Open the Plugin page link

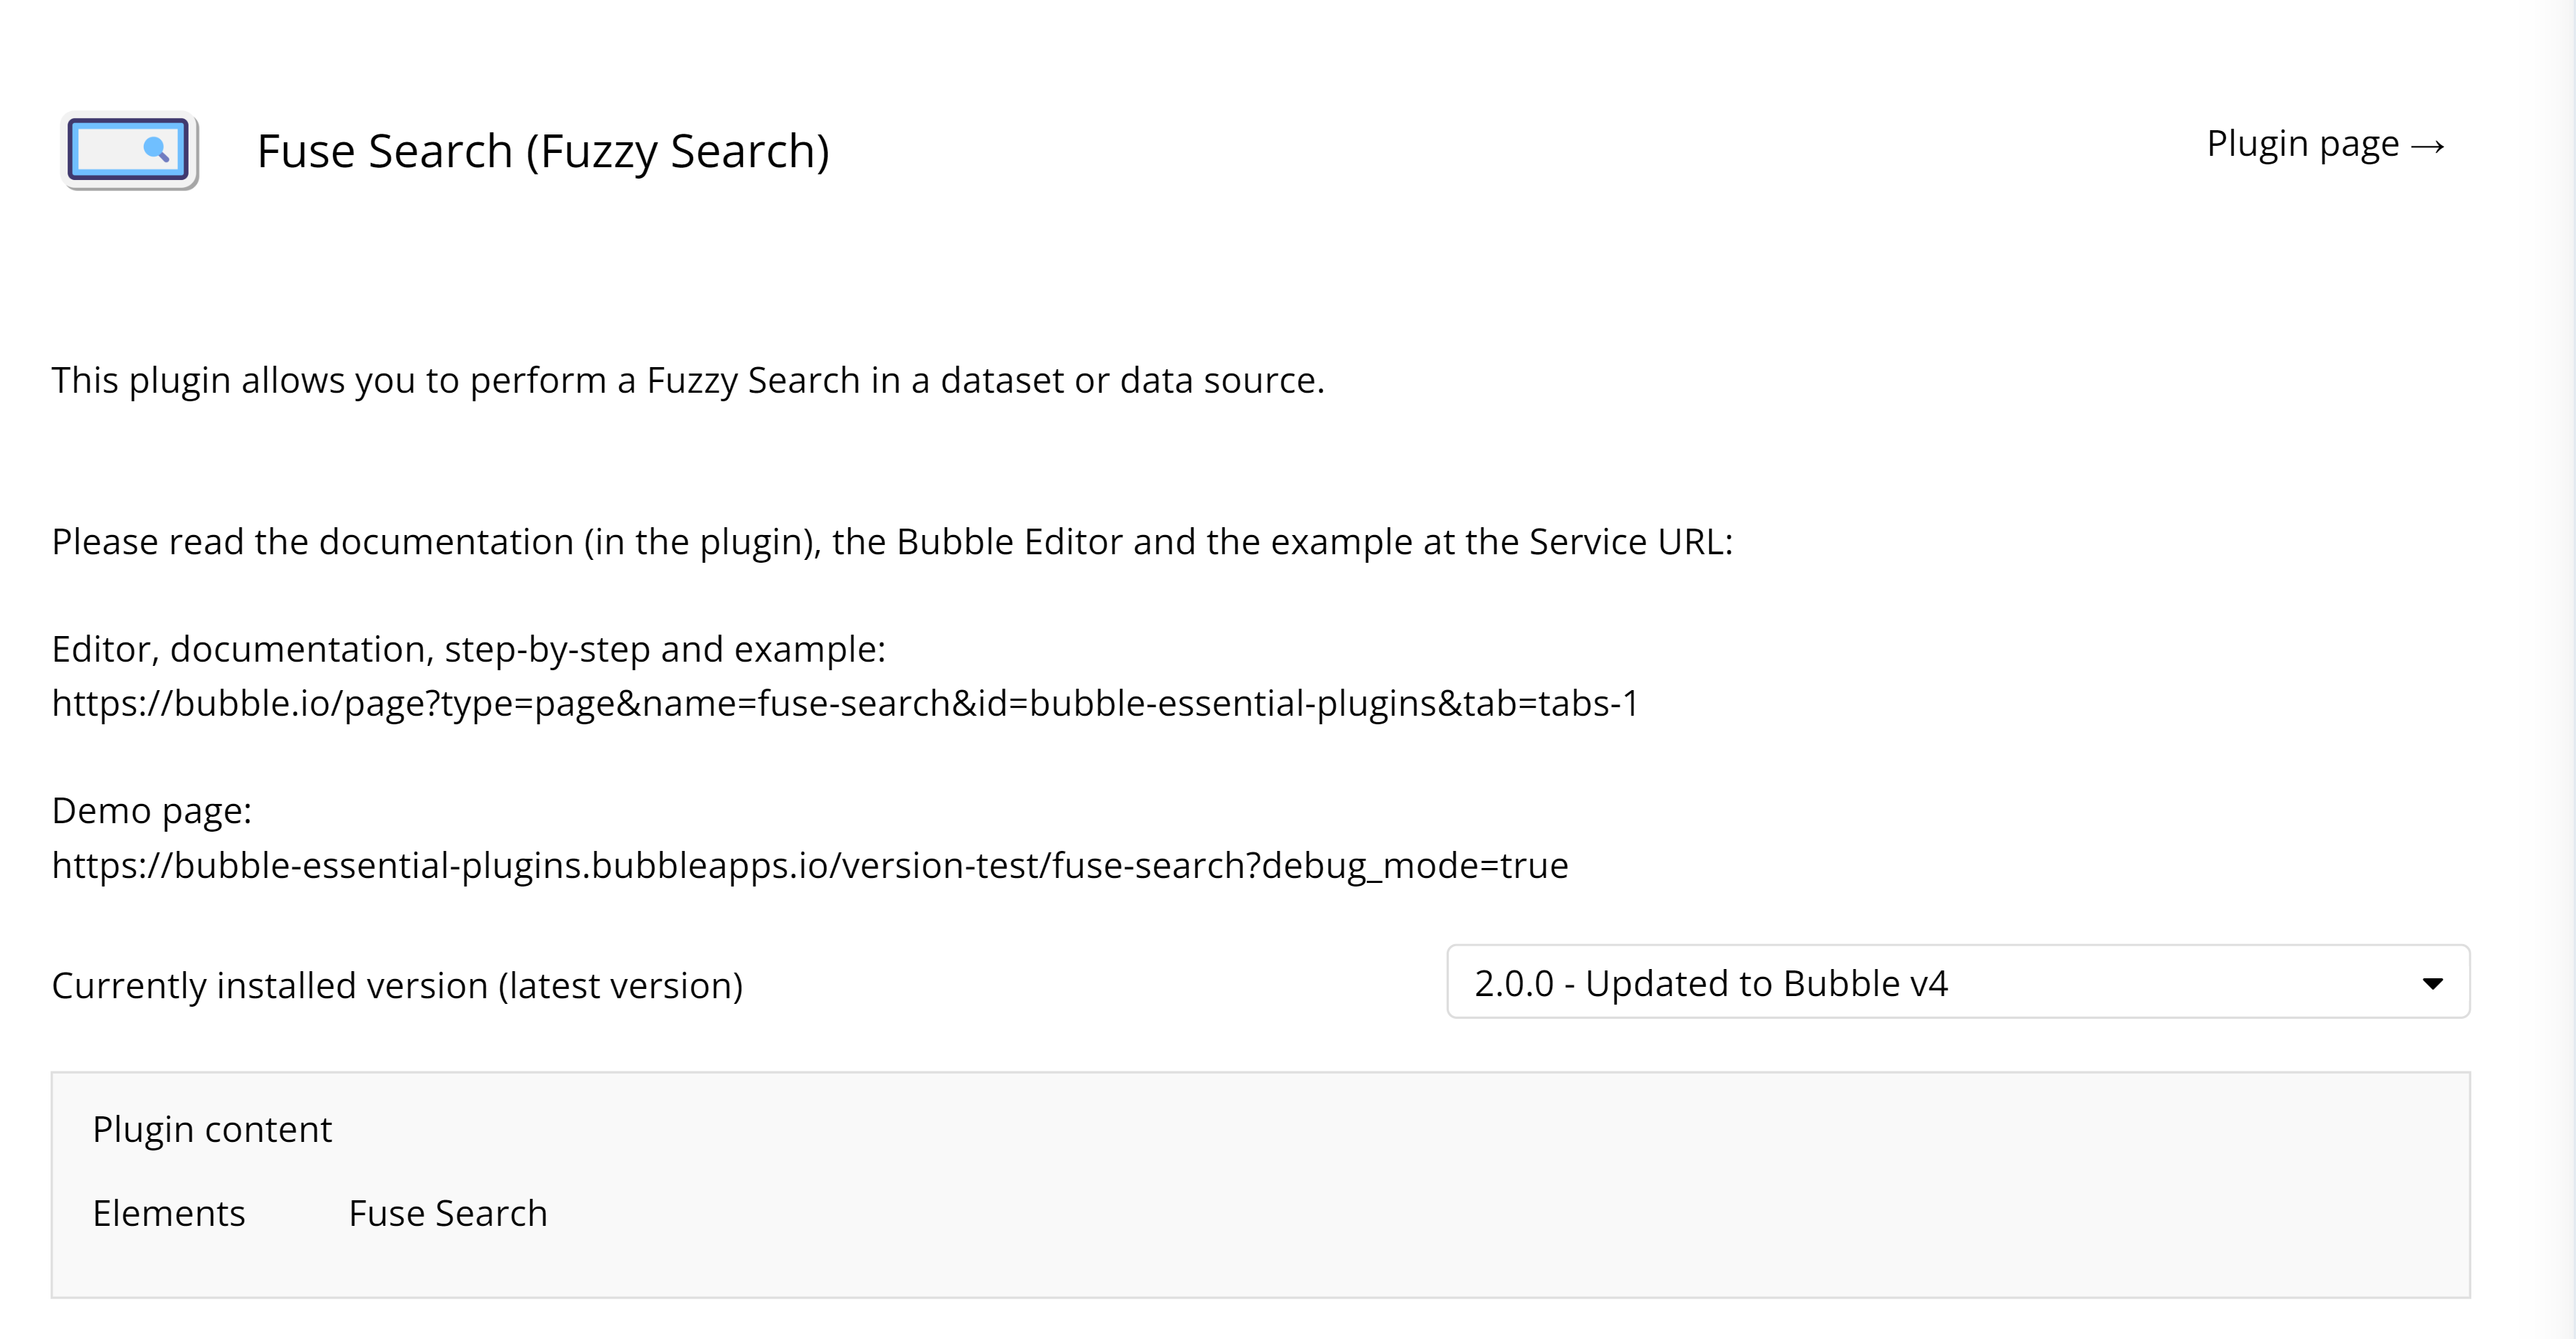coord(2301,145)
